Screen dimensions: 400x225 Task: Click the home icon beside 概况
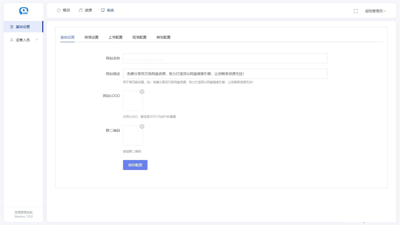tap(59, 10)
